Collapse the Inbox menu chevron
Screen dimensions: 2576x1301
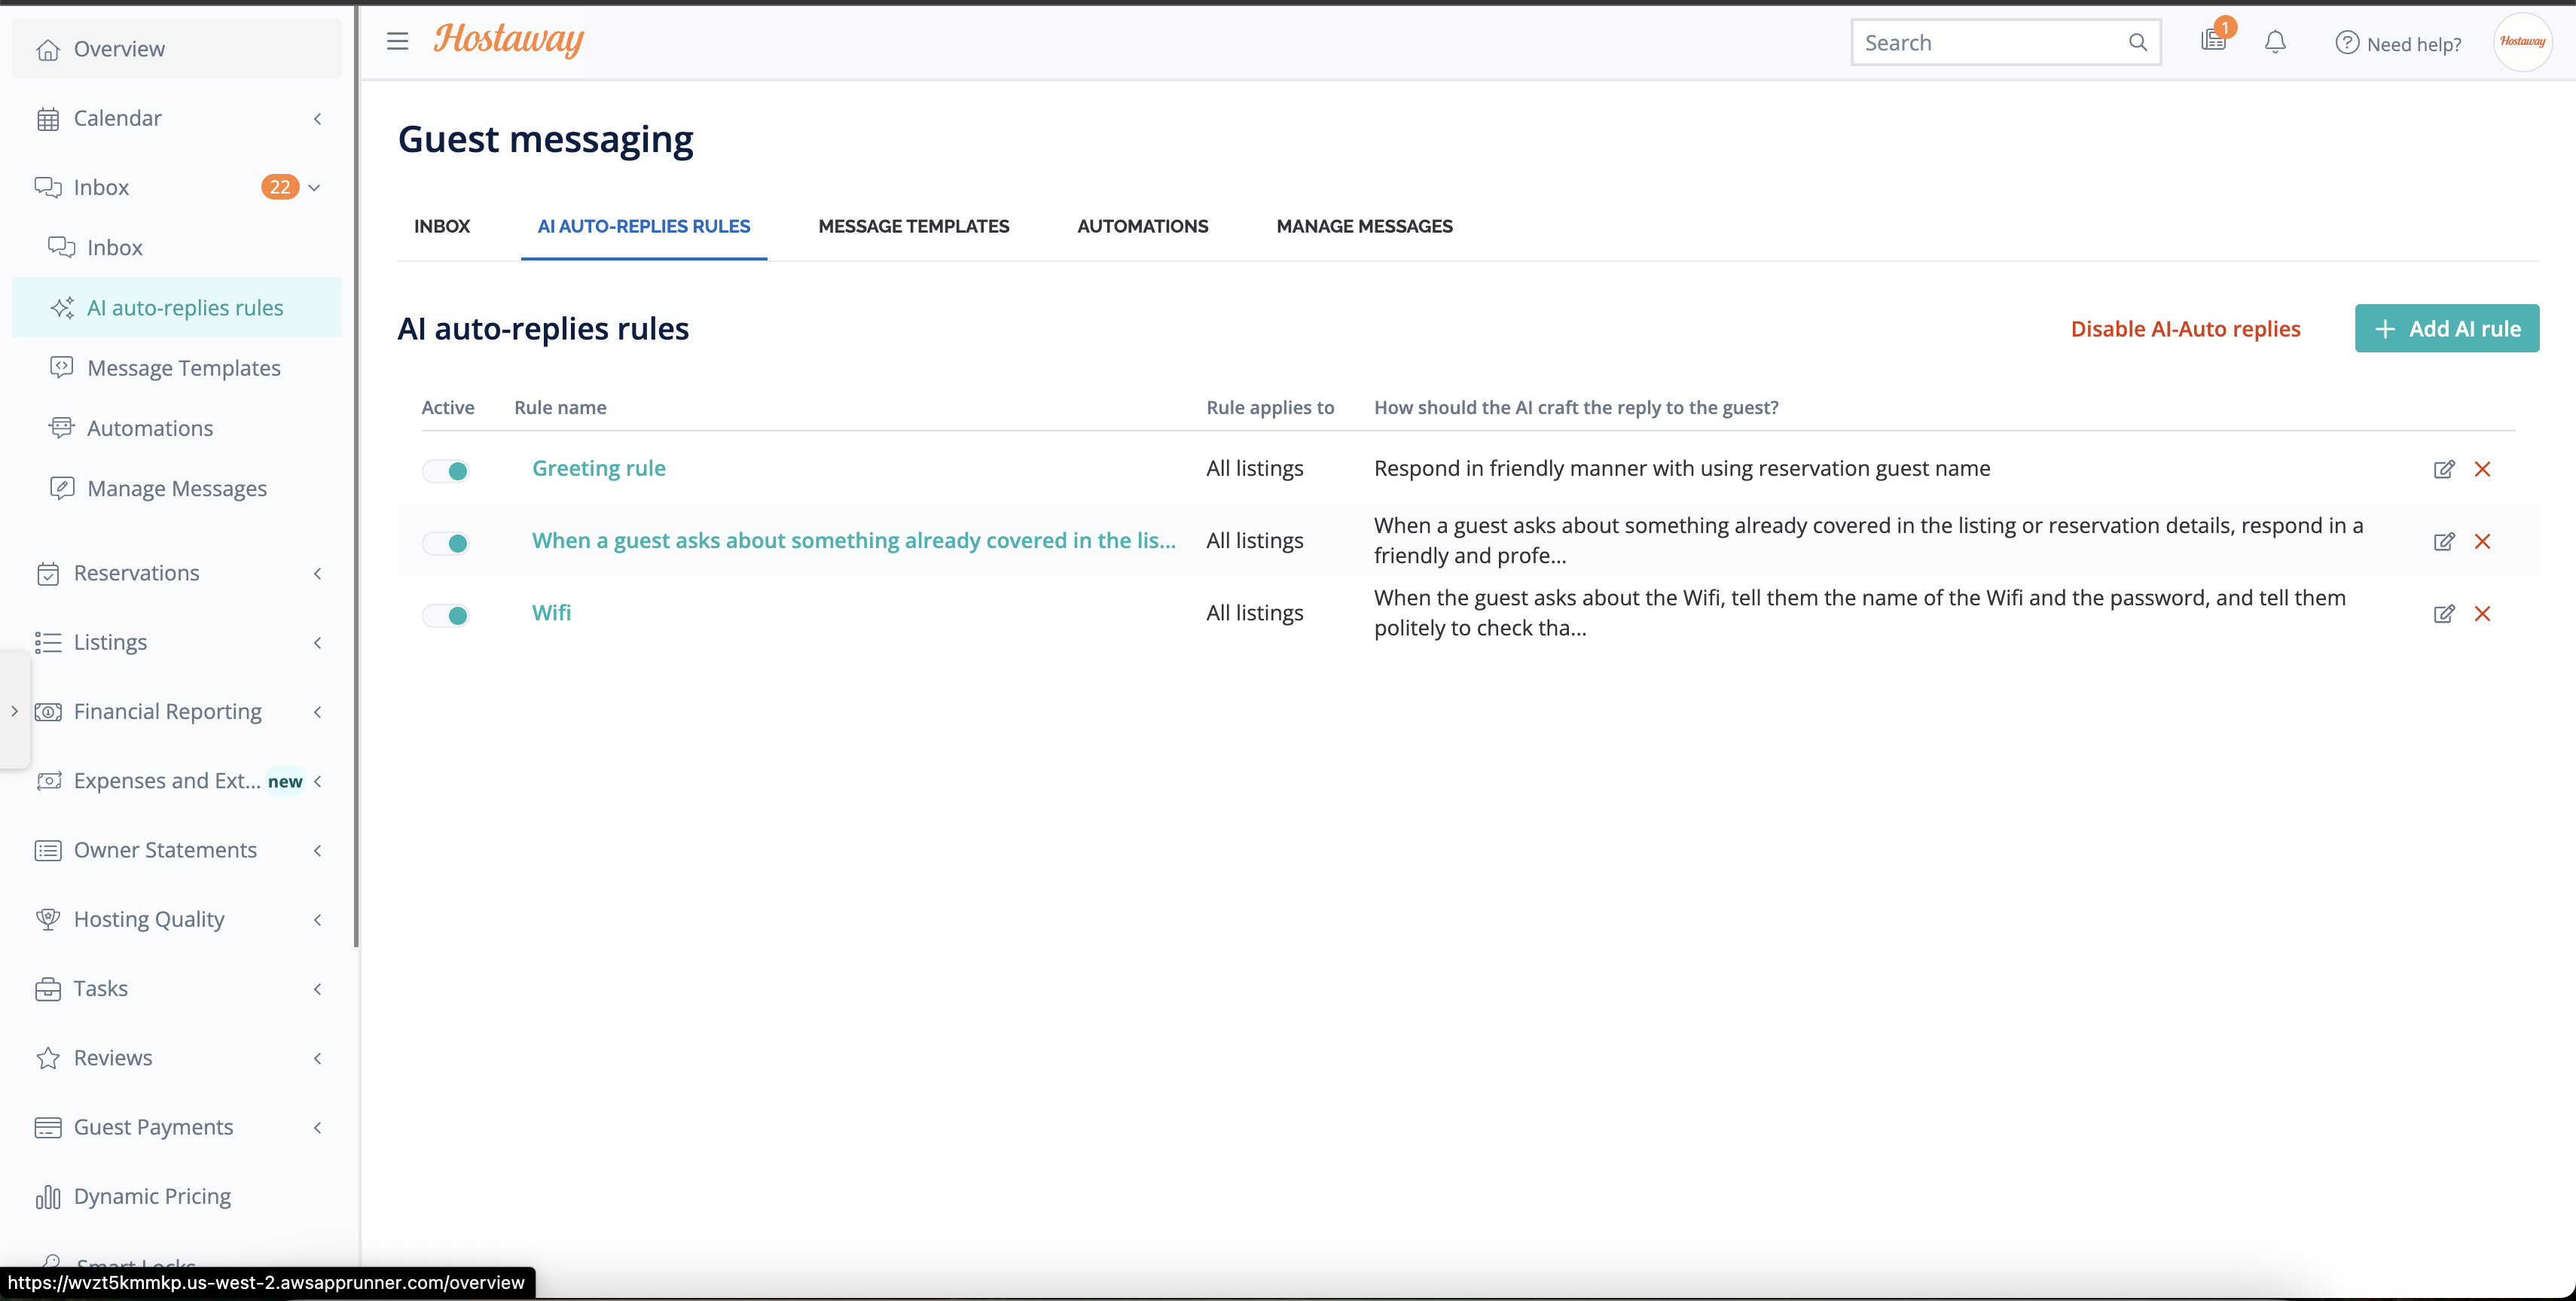pos(314,188)
